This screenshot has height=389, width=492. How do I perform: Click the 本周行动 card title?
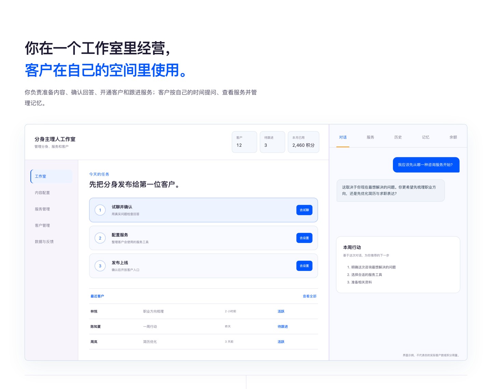click(352, 247)
